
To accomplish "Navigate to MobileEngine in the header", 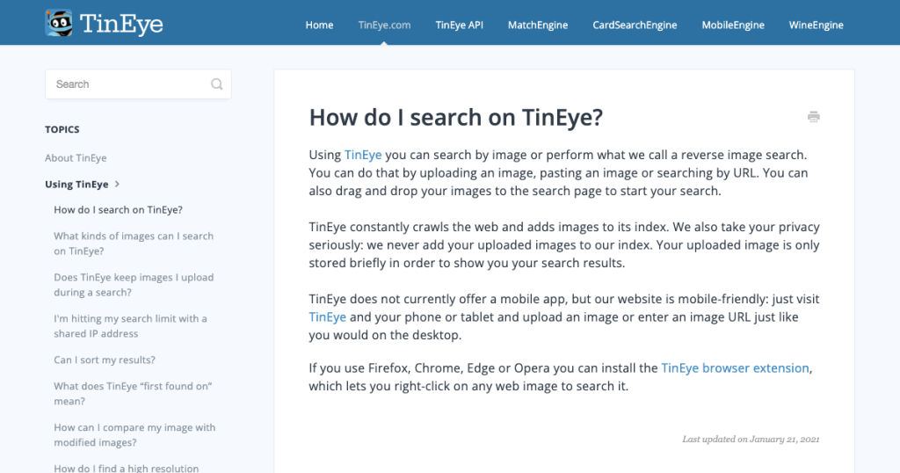I will (x=733, y=25).
